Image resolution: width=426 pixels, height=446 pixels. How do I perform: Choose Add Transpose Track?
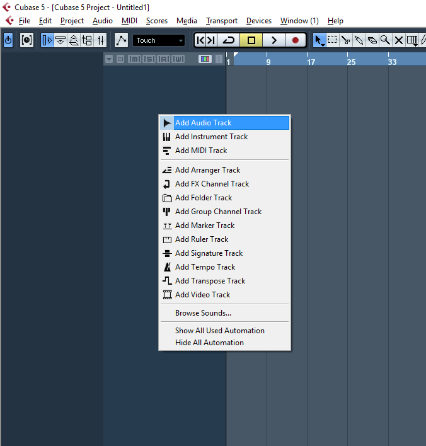coord(224,281)
